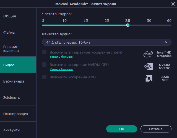Click the 10 frame rate label
This screenshot has width=177, height=138.
[x=64, y=21]
